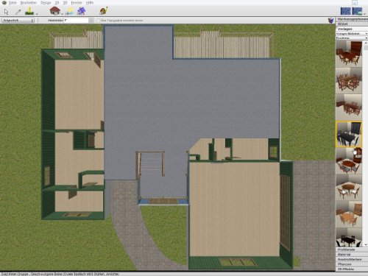Pick the eyedropper tool in toolbar

tap(18, 11)
